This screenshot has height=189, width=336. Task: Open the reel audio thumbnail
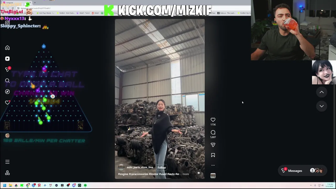click(213, 176)
